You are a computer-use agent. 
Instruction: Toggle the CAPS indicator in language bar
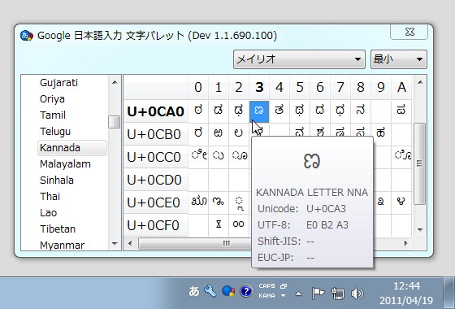266,286
